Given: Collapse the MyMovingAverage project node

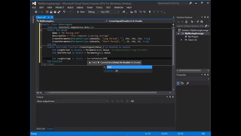Looking at the screenshot, I should click(178, 34).
